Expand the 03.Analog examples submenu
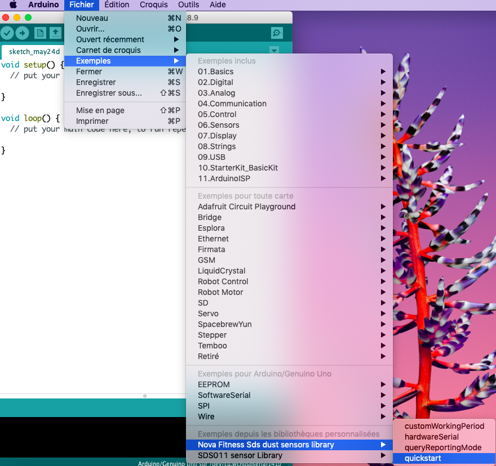Image resolution: width=496 pixels, height=466 pixels. pyautogui.click(x=290, y=93)
